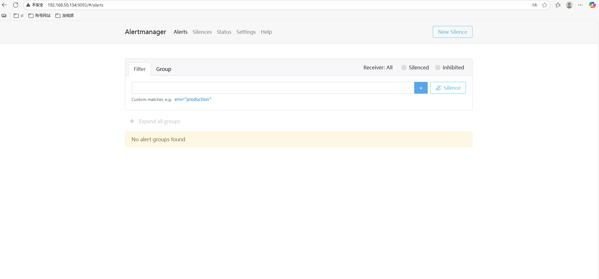
Task: Switch to the Group tab
Action: (x=164, y=69)
